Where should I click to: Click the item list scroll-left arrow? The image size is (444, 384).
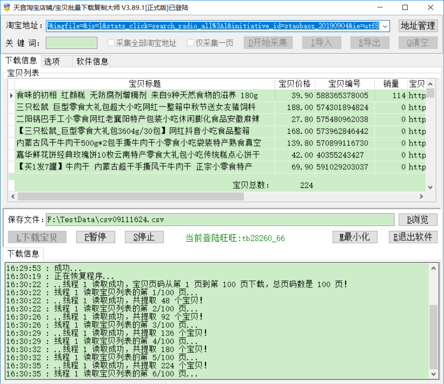(x=13, y=197)
